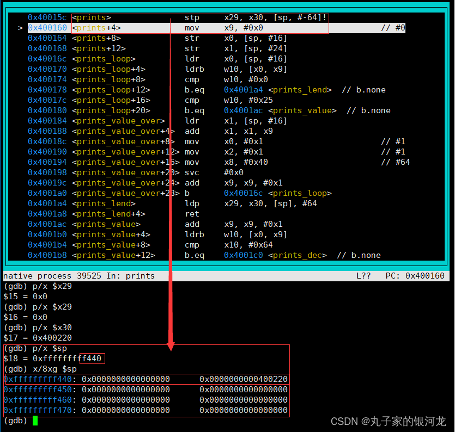This screenshot has height=432, width=455.
Task: Click the <prints_loop> symbol label
Action: (102, 58)
